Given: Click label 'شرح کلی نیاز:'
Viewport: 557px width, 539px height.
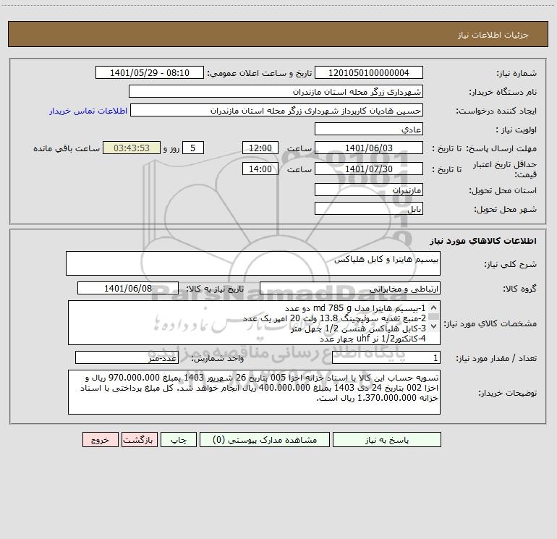Looking at the screenshot, I should 511,264.
